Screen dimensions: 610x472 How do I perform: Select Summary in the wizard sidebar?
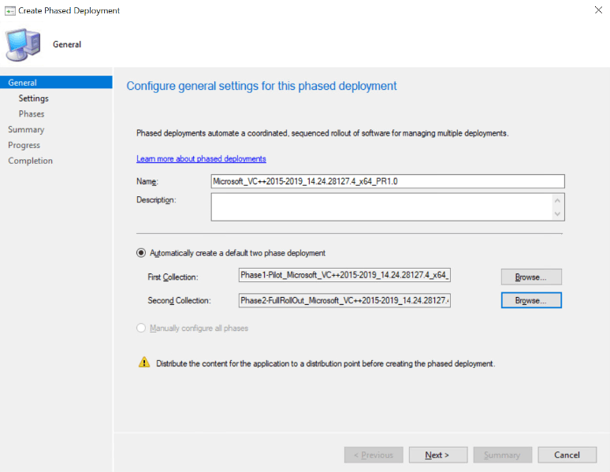[x=26, y=130]
